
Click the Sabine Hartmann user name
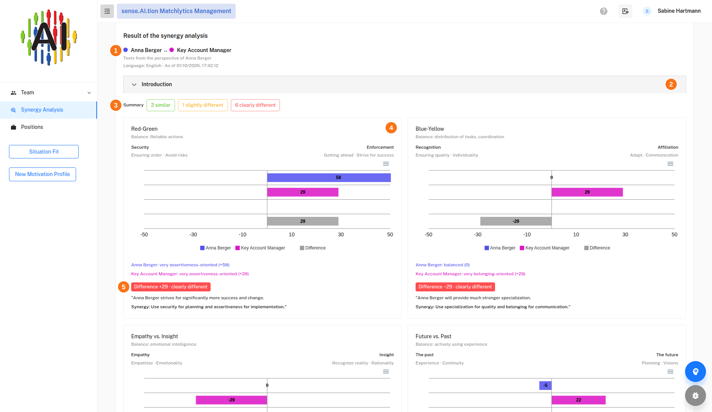pyautogui.click(x=679, y=11)
